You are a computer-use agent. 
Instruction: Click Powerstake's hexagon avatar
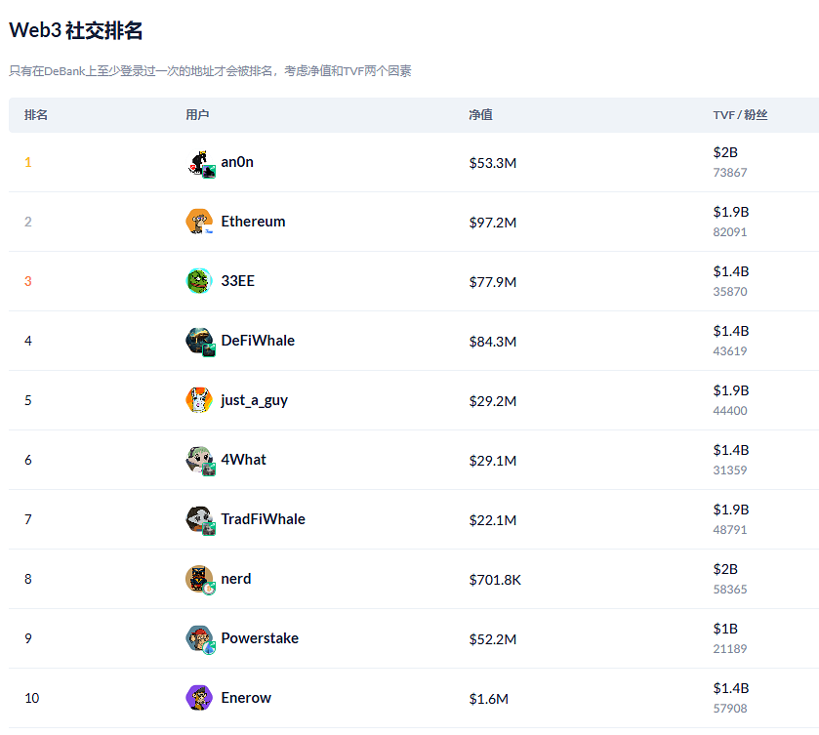point(199,638)
